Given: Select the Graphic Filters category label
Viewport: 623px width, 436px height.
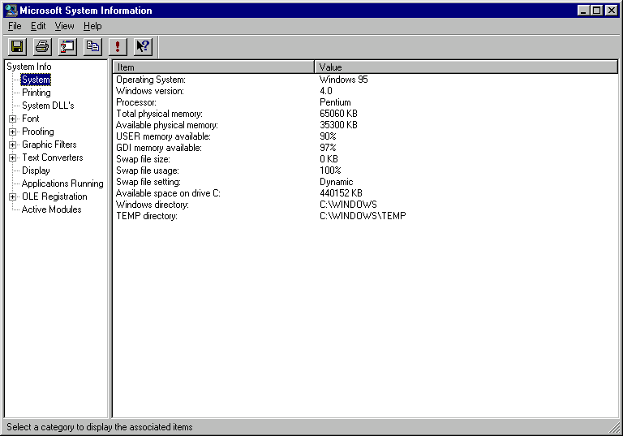Looking at the screenshot, I should click(x=49, y=145).
